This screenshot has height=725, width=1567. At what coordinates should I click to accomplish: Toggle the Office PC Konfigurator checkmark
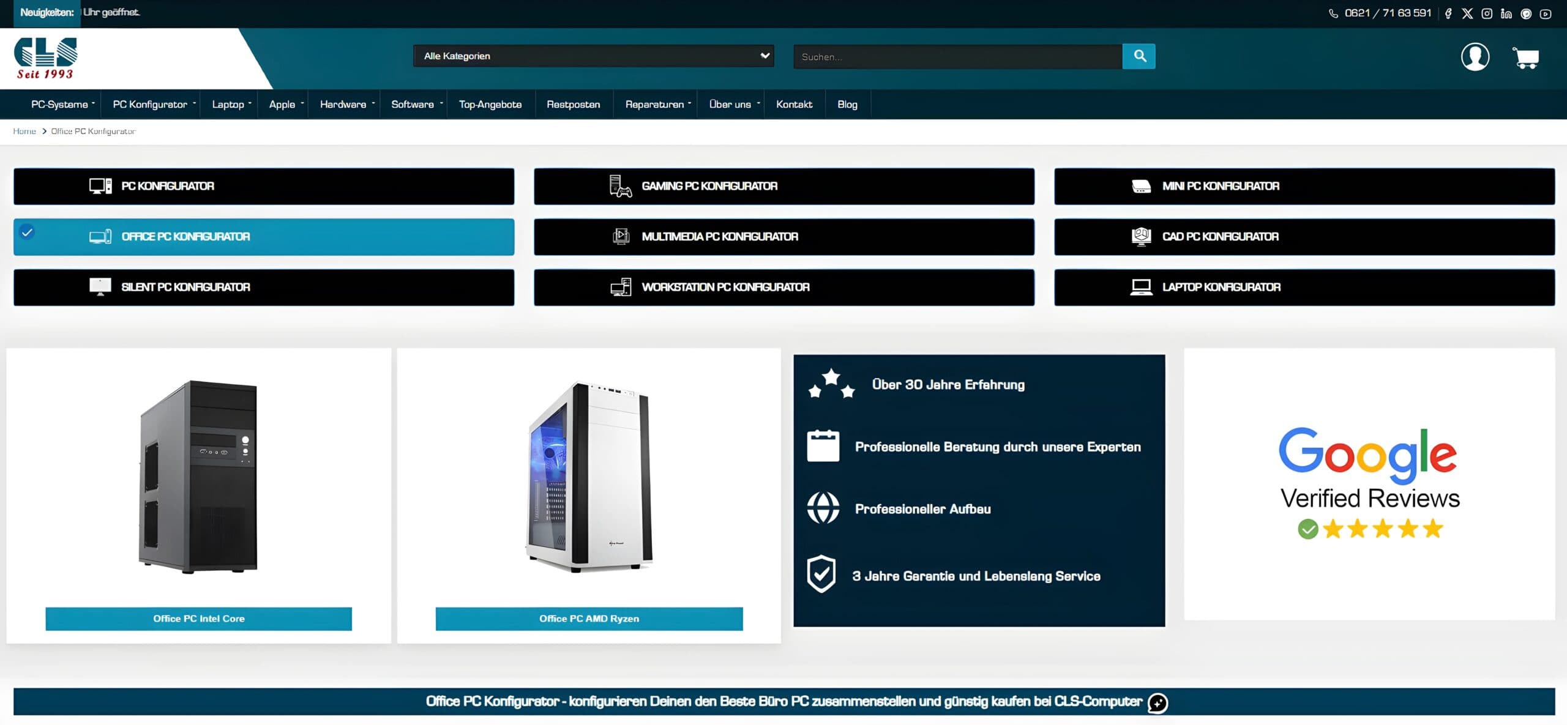[x=27, y=232]
